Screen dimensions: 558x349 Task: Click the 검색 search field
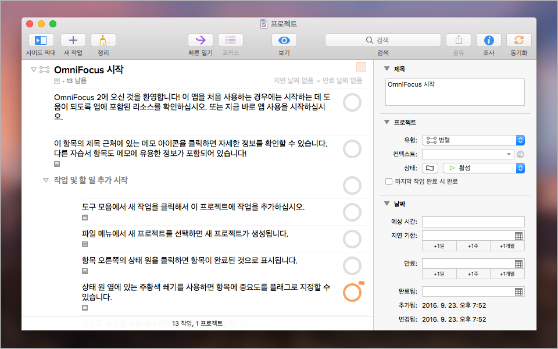pyautogui.click(x=383, y=40)
